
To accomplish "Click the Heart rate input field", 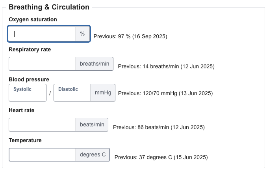I will [x=42, y=125].
